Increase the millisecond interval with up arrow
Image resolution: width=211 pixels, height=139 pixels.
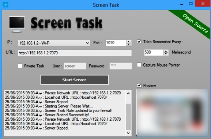166,51
